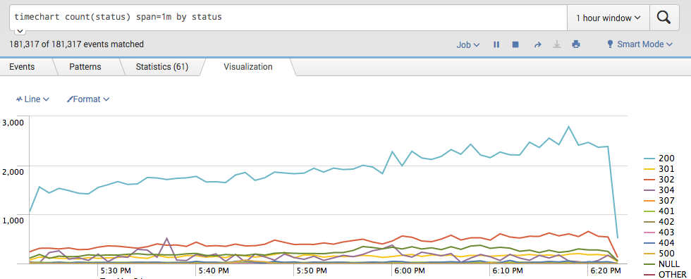
Task: Switch to the Events tab
Action: click(x=22, y=67)
